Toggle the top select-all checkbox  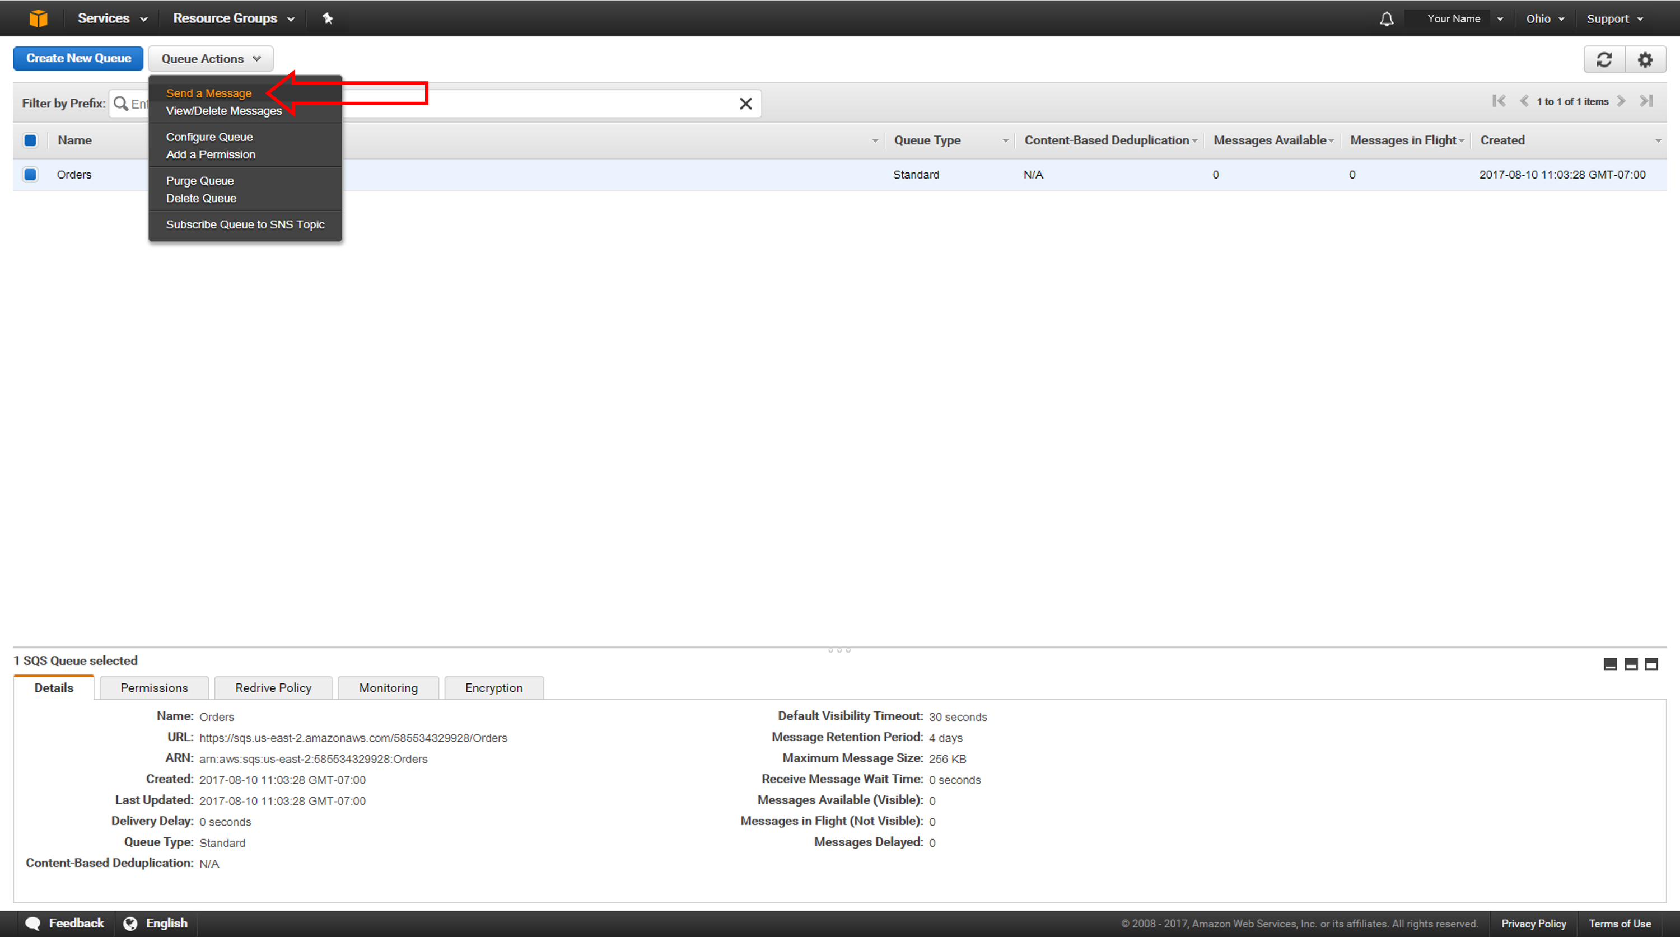(x=30, y=141)
